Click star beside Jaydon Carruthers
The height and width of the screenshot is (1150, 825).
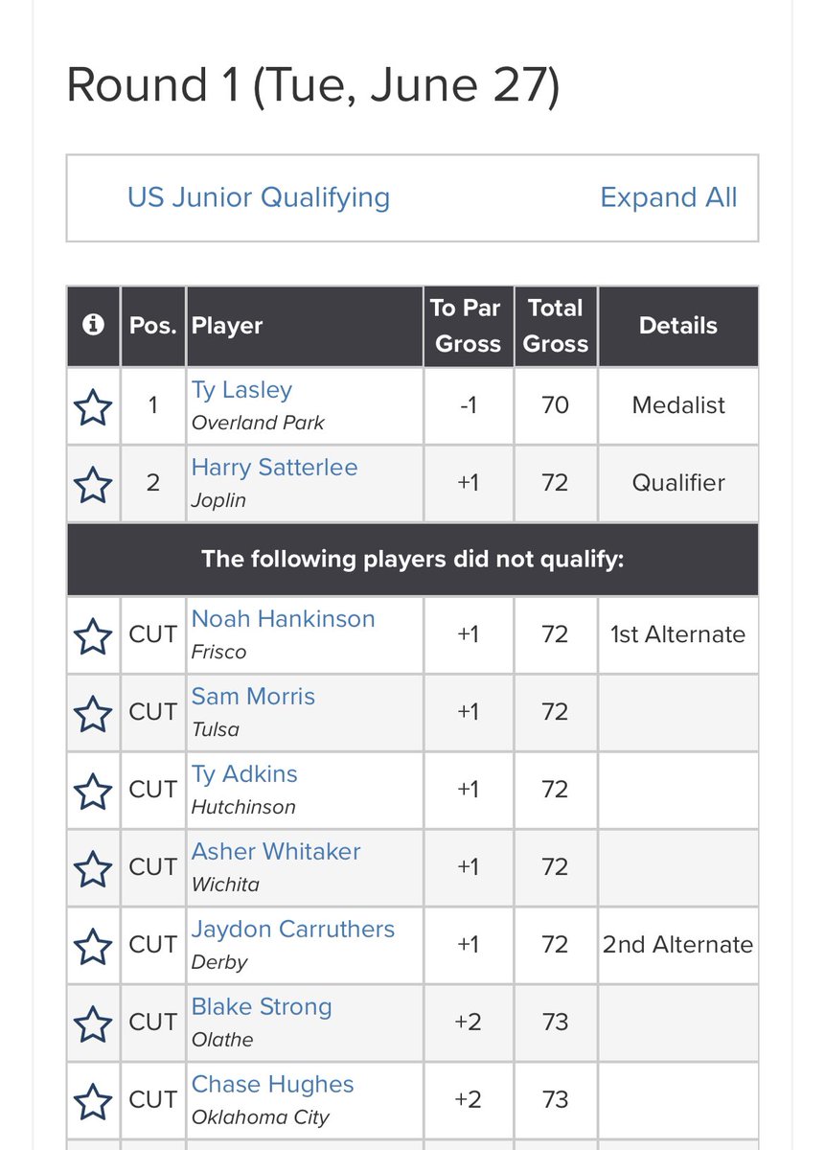93,947
